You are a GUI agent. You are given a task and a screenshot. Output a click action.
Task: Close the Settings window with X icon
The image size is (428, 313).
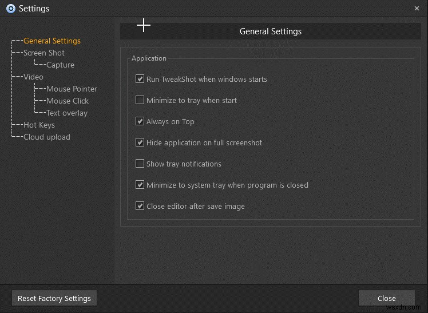coord(417,9)
